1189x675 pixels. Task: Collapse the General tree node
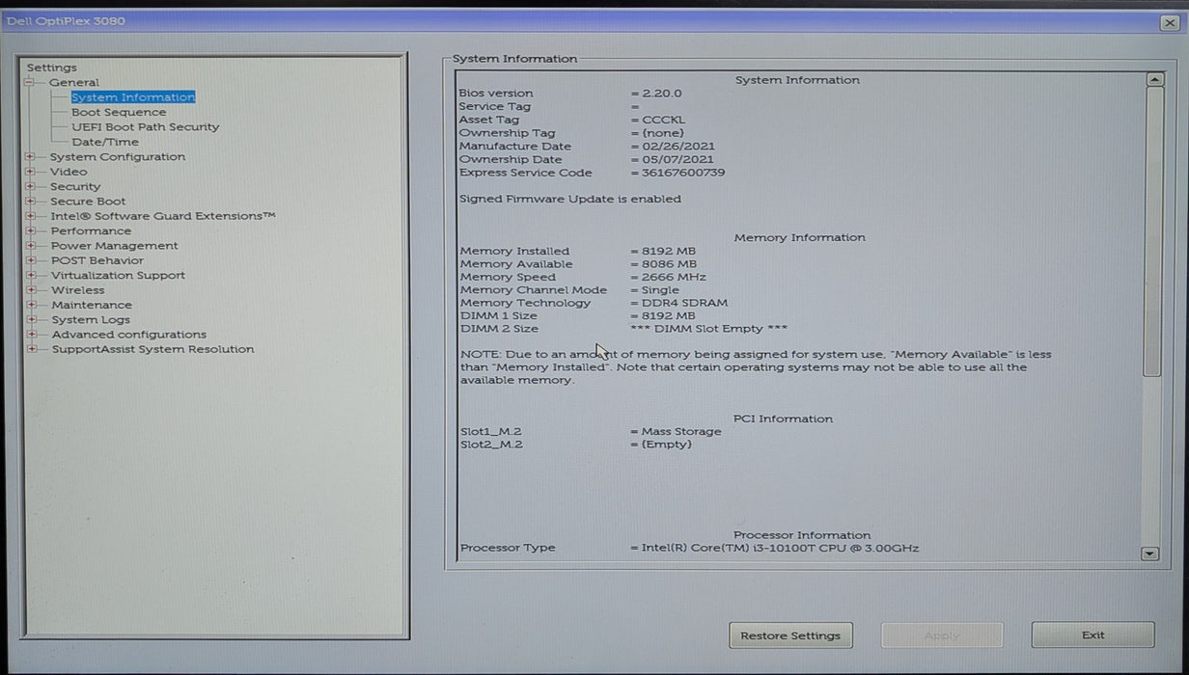[x=30, y=83]
